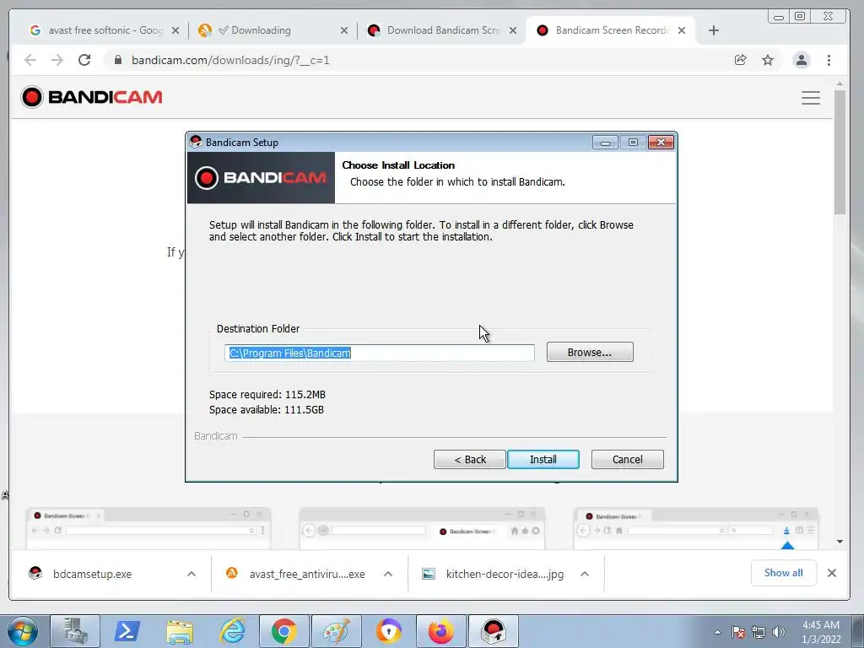Select the Bandicam setup taskbar icon
The height and width of the screenshot is (648, 864).
click(x=493, y=631)
